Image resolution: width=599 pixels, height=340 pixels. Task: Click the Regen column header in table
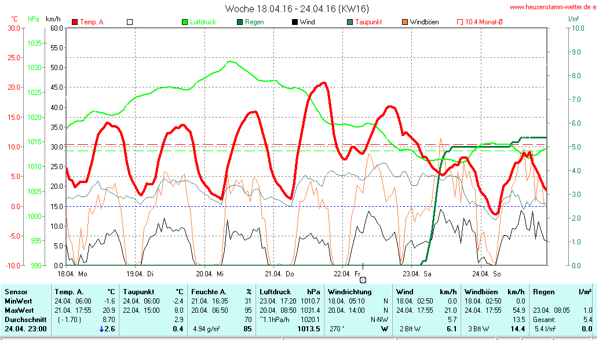pos(542,292)
